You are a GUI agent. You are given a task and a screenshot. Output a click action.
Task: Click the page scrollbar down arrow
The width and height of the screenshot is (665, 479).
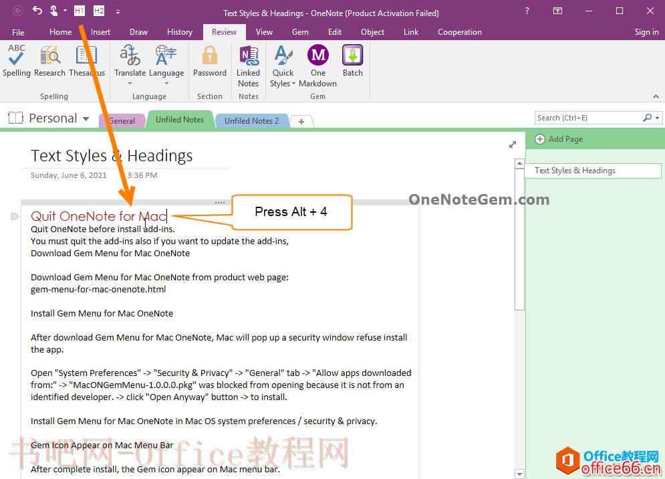coord(519,474)
